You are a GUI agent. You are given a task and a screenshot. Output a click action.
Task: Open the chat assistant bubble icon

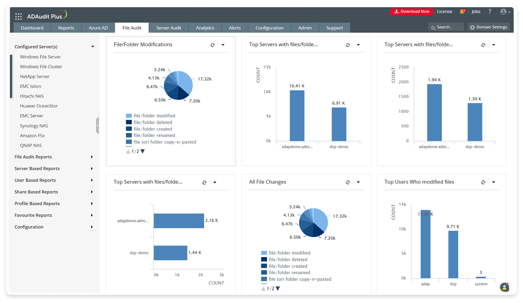(504, 287)
